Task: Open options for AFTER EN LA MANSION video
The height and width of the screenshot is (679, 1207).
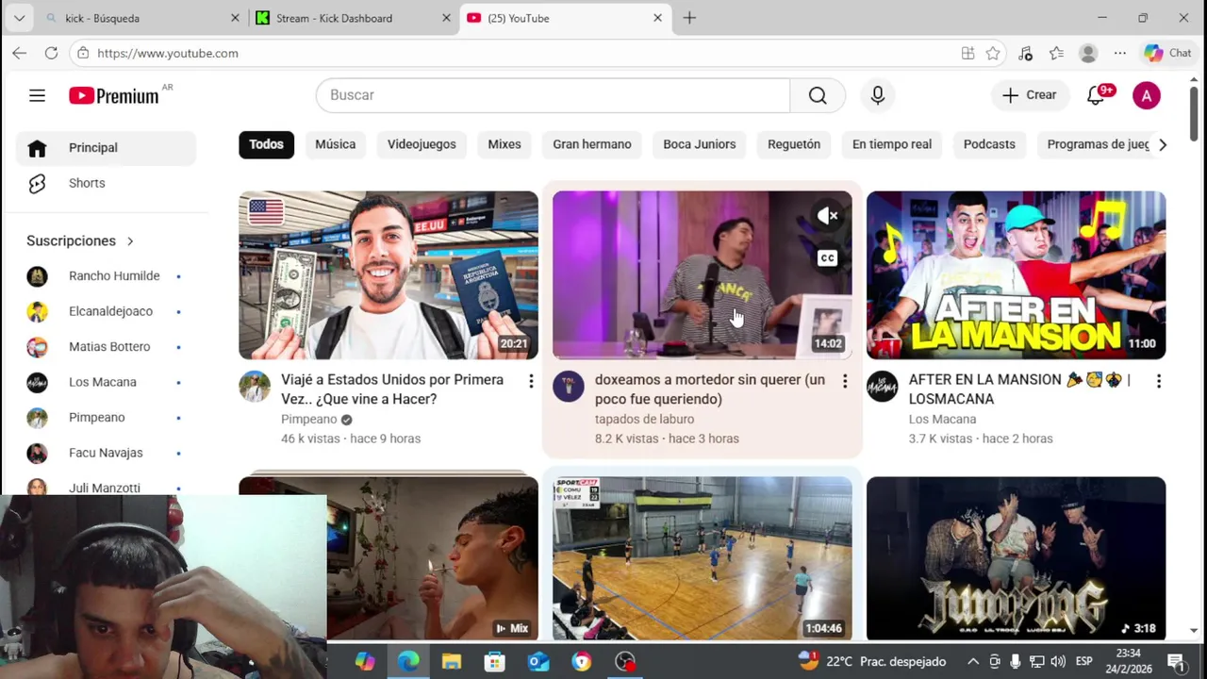Action: (x=1159, y=381)
